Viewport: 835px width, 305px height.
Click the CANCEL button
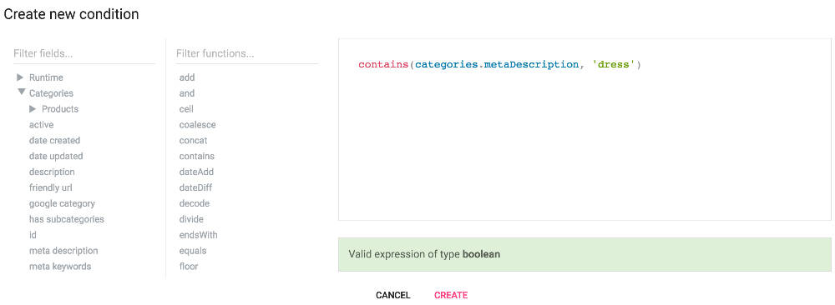393,296
